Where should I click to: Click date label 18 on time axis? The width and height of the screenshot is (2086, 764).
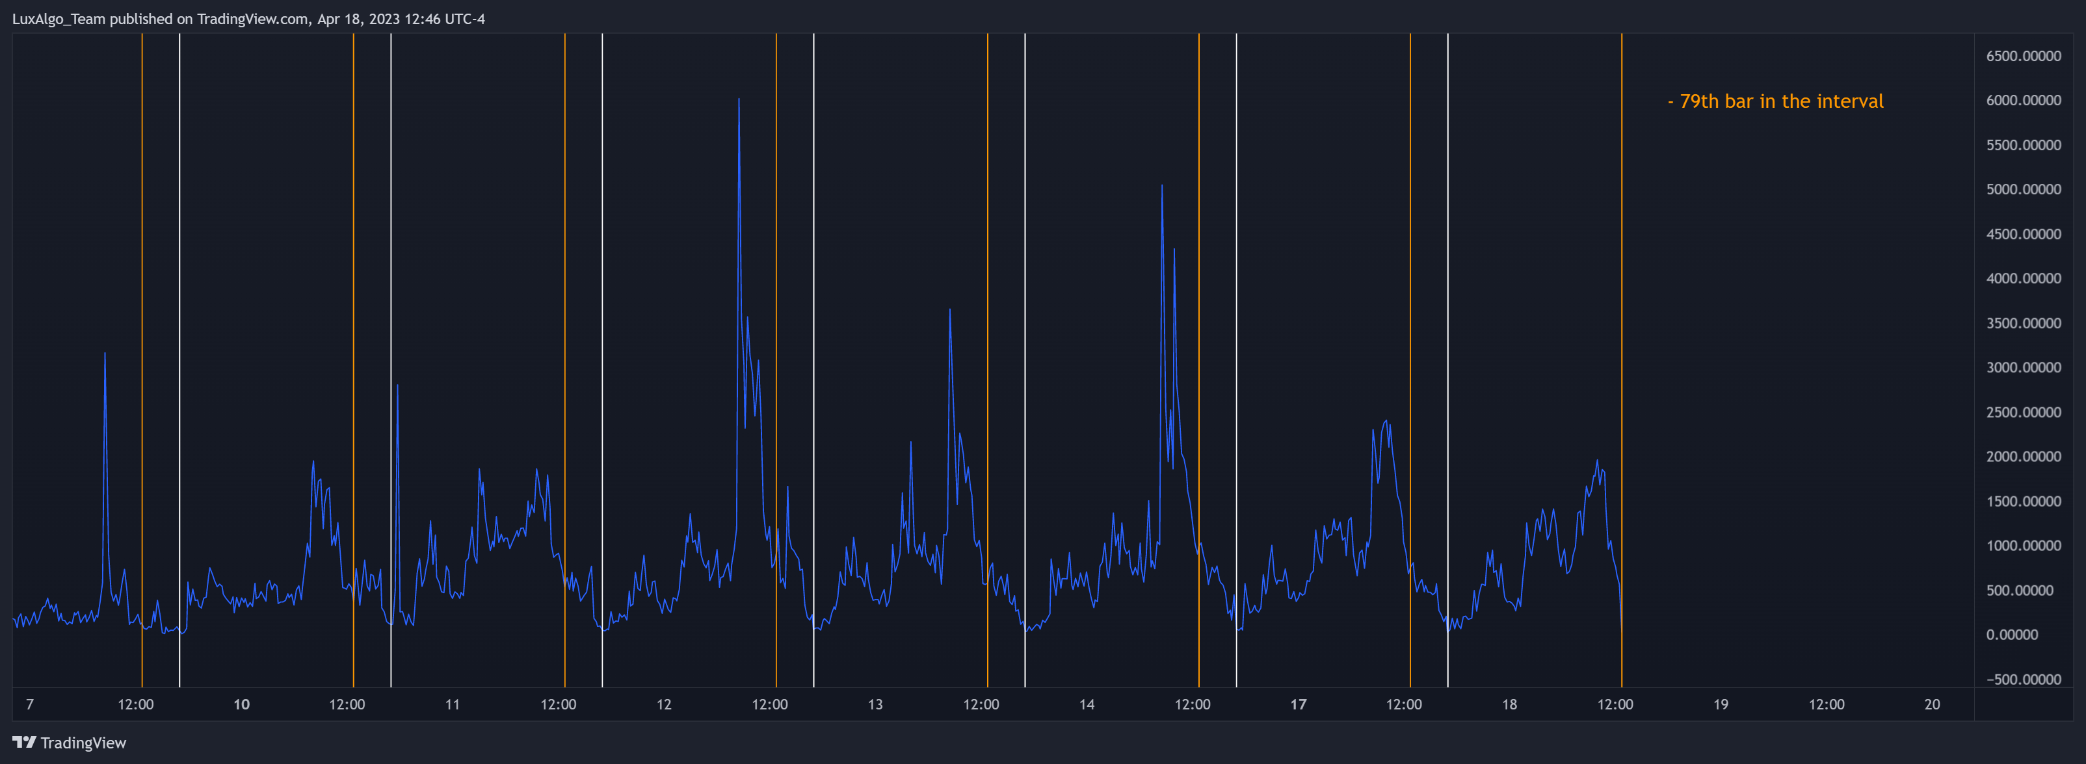coord(1509,704)
